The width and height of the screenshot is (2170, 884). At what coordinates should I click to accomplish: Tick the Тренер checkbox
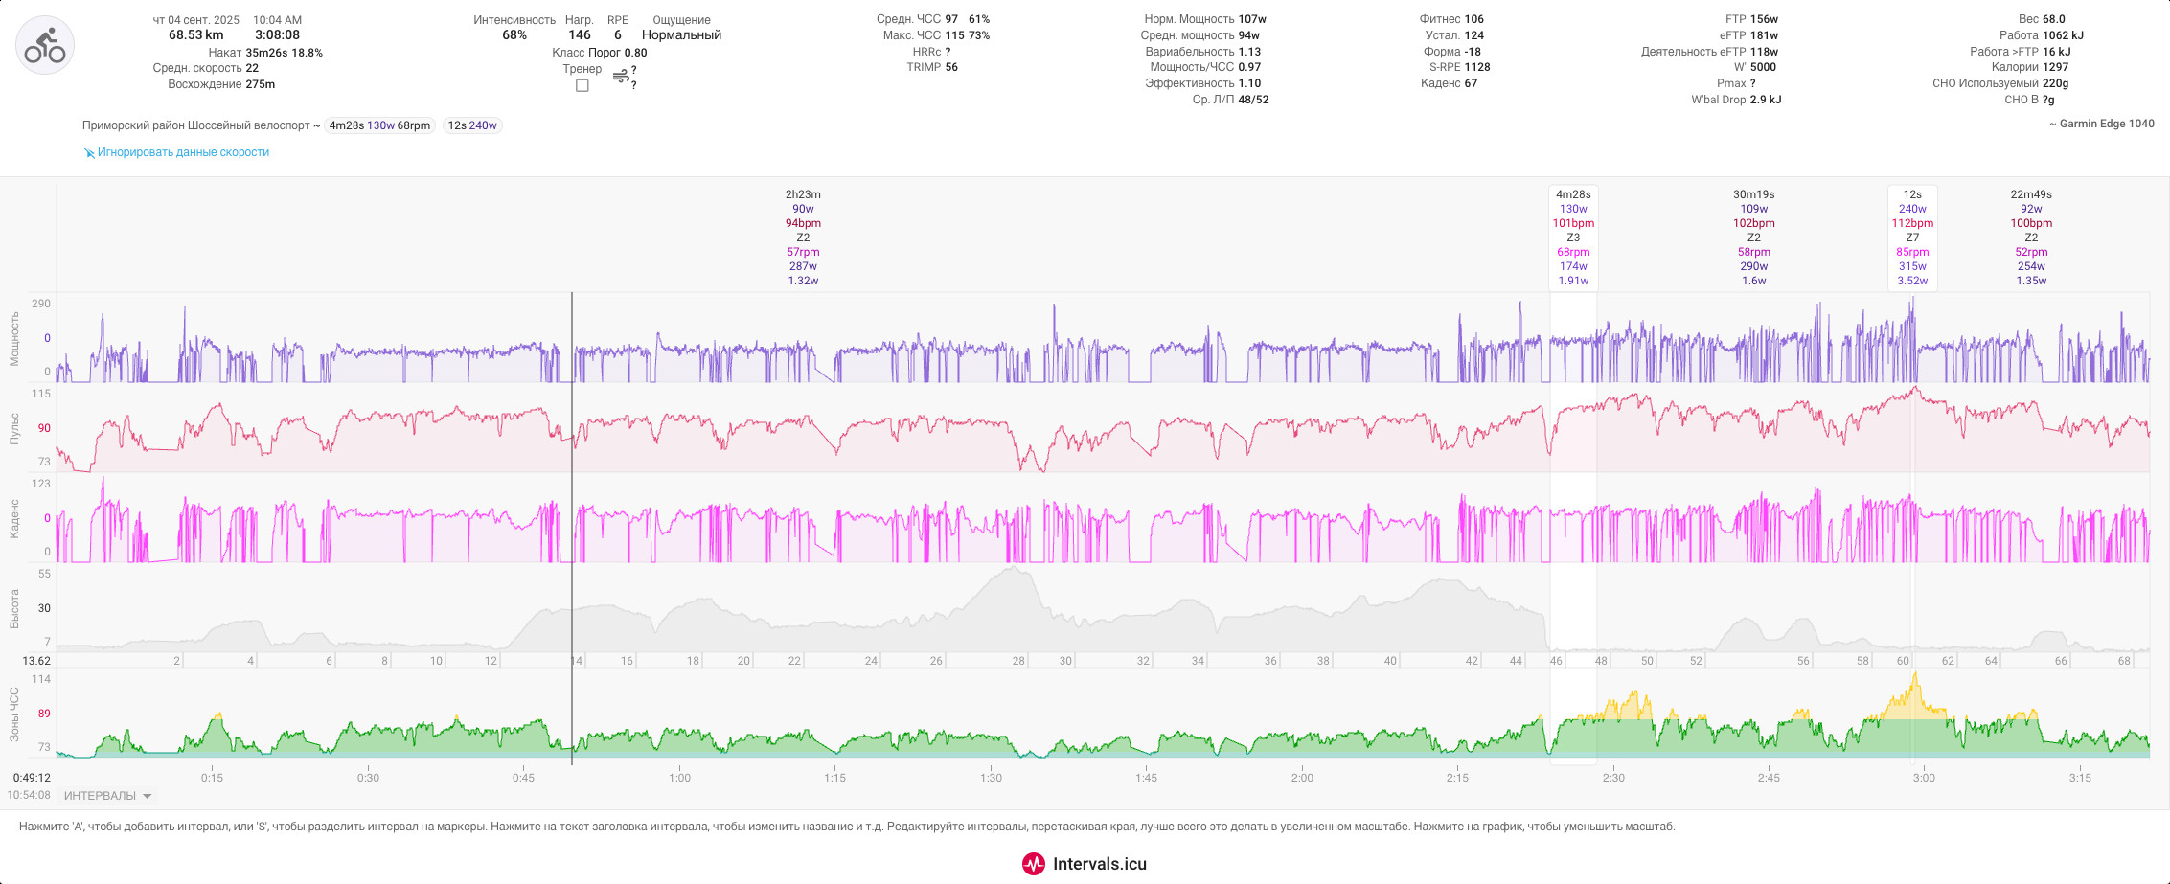point(582,85)
